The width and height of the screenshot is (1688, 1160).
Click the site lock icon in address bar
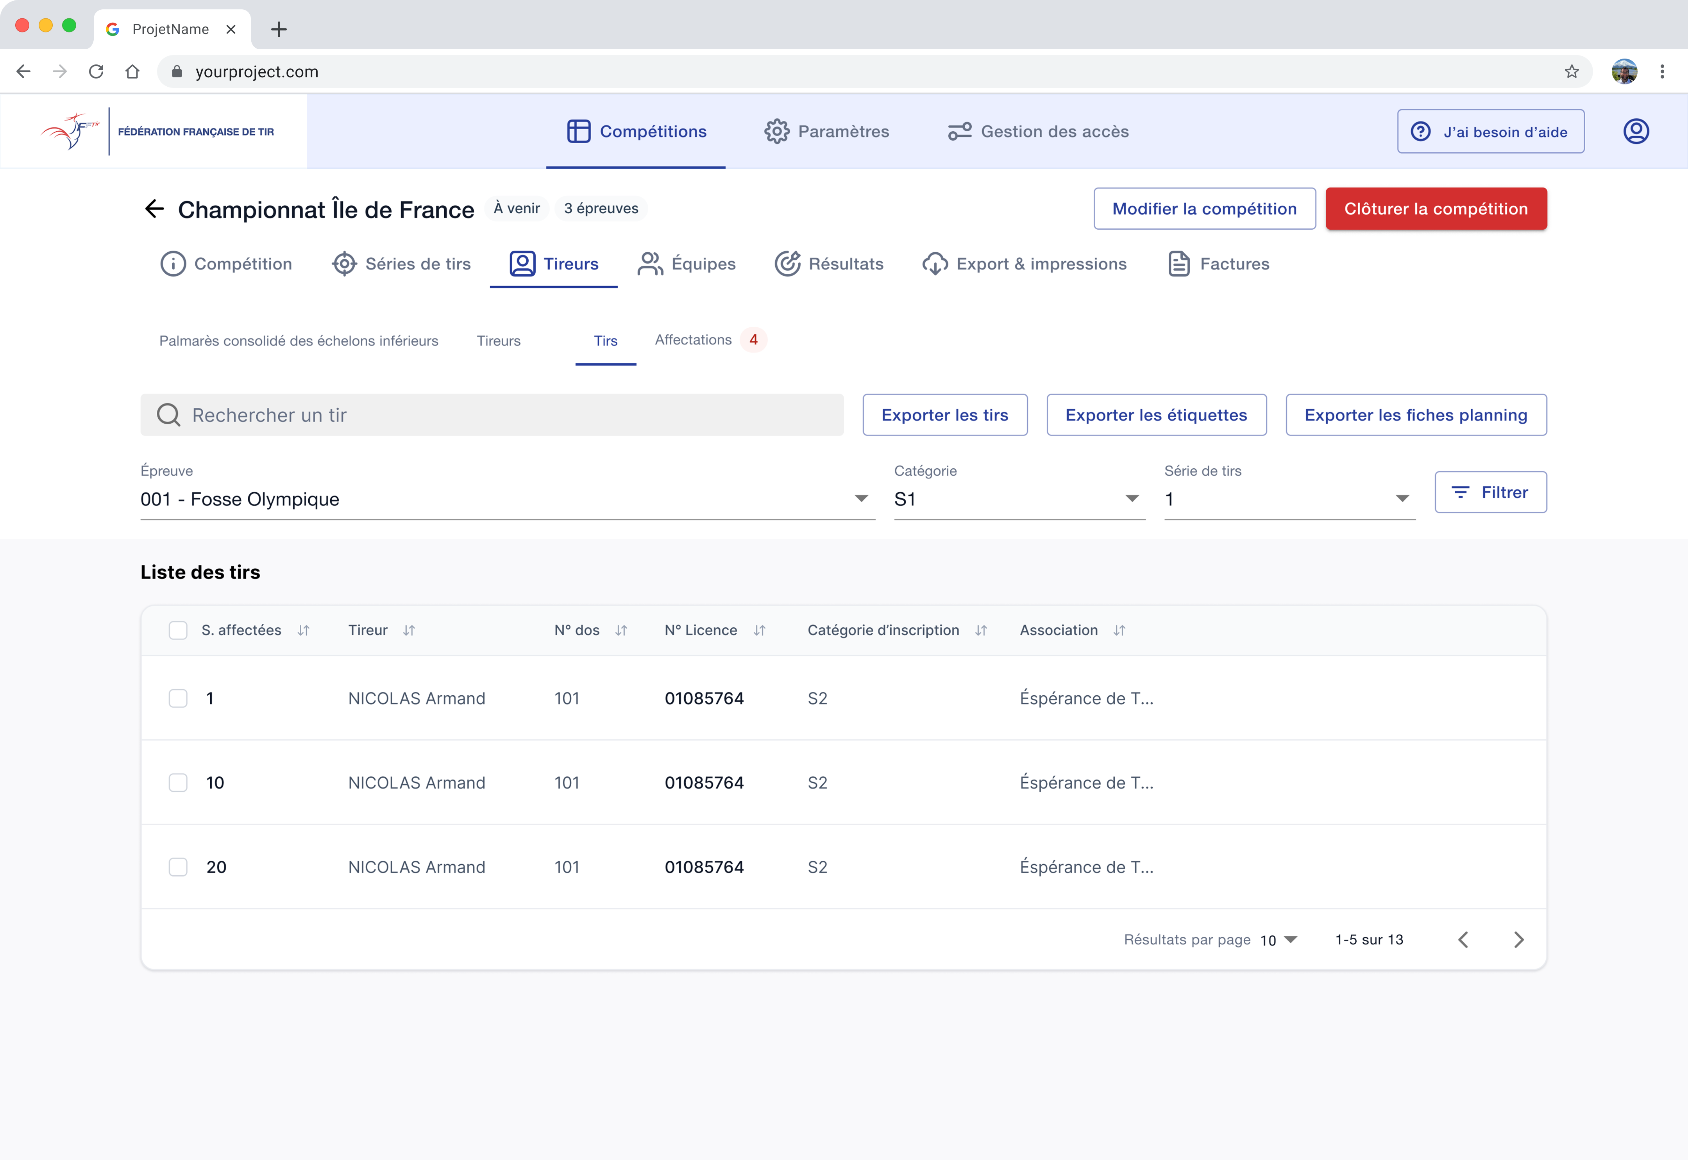tap(177, 71)
